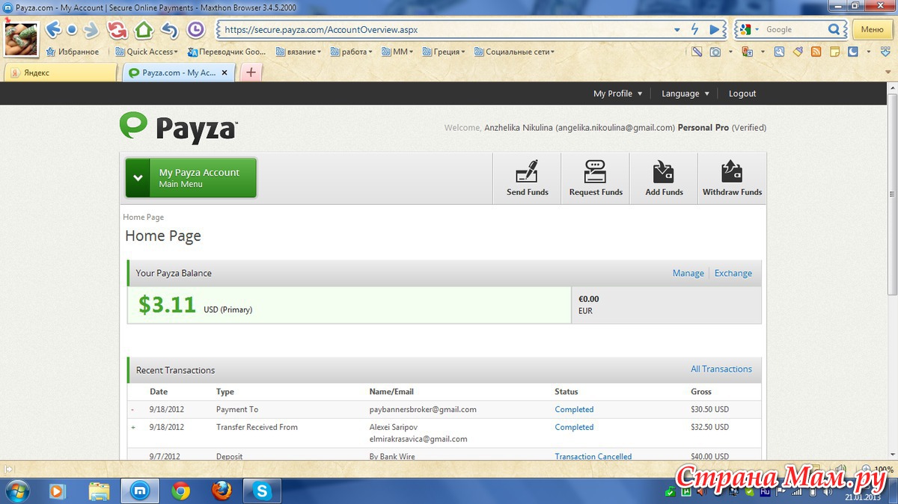Click the Google search magnifier icon

tap(834, 29)
